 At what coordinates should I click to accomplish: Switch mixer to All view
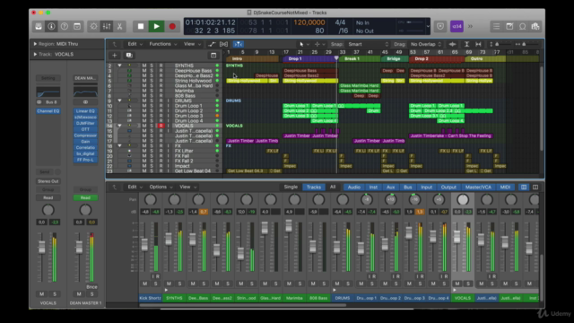(333, 188)
